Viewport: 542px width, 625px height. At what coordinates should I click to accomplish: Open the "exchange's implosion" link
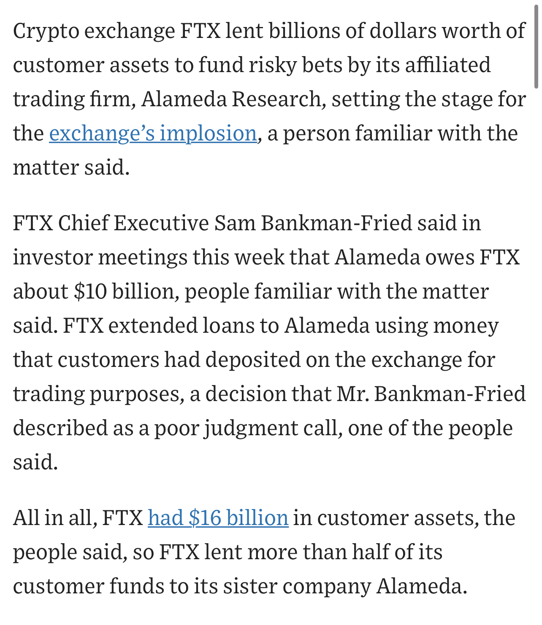click(x=153, y=133)
